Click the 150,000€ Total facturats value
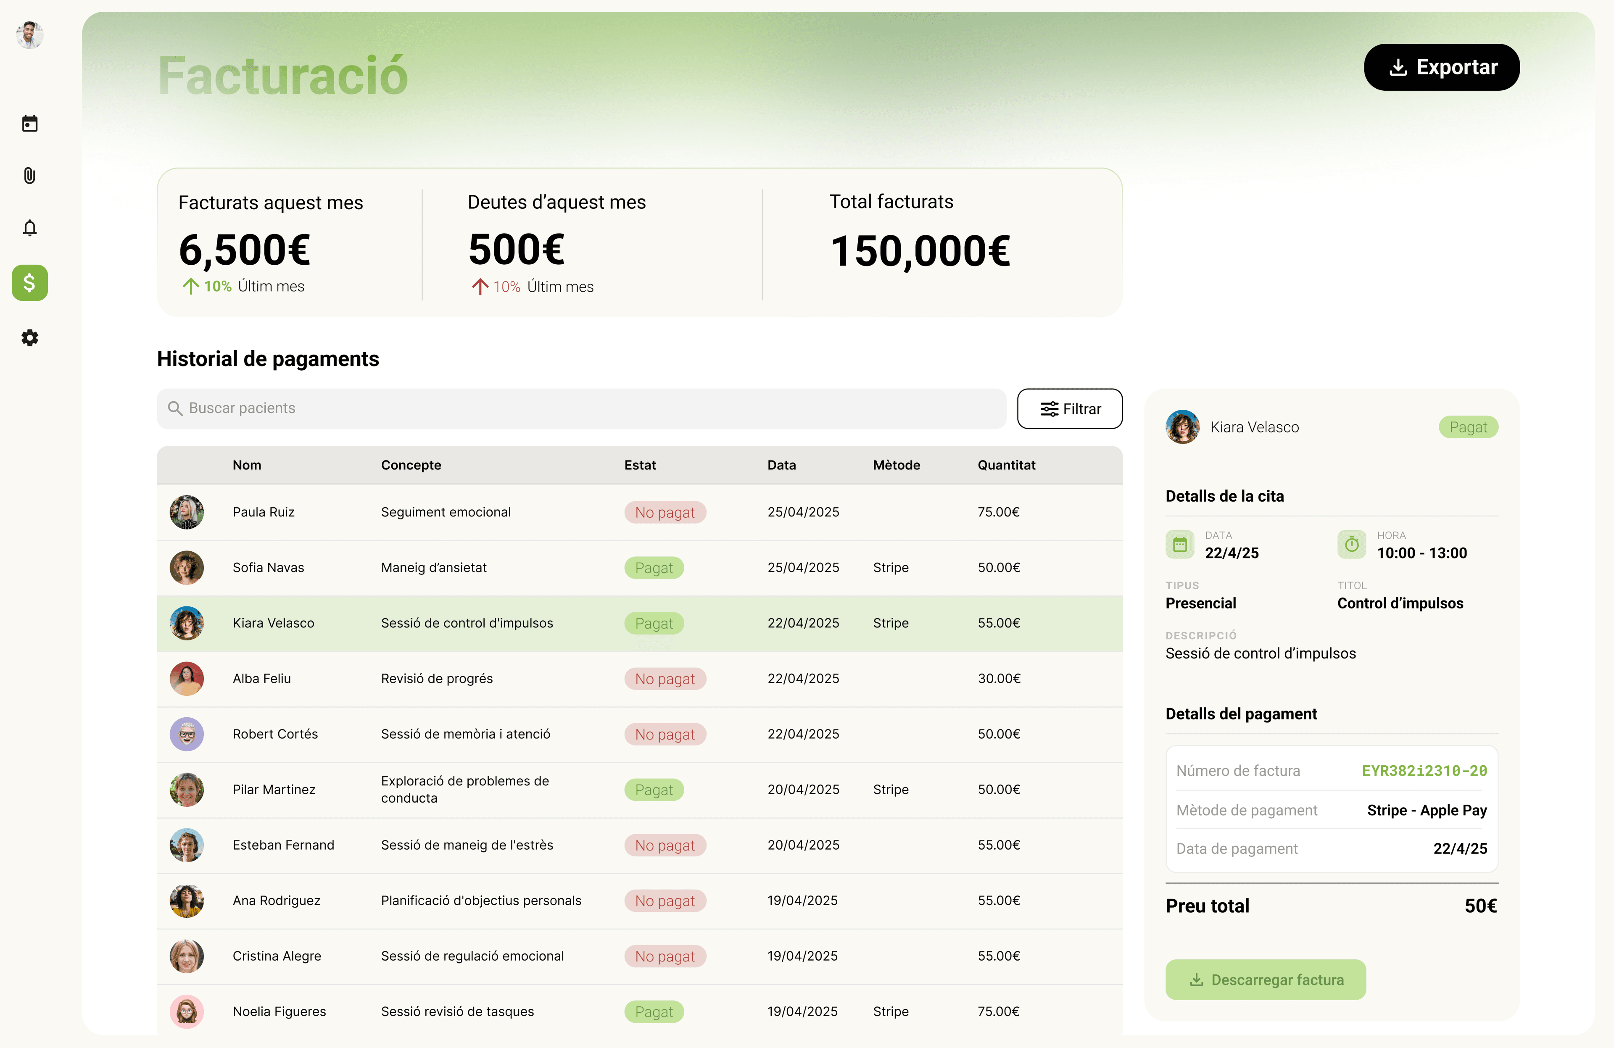Image resolution: width=1614 pixels, height=1048 pixels. coord(920,251)
